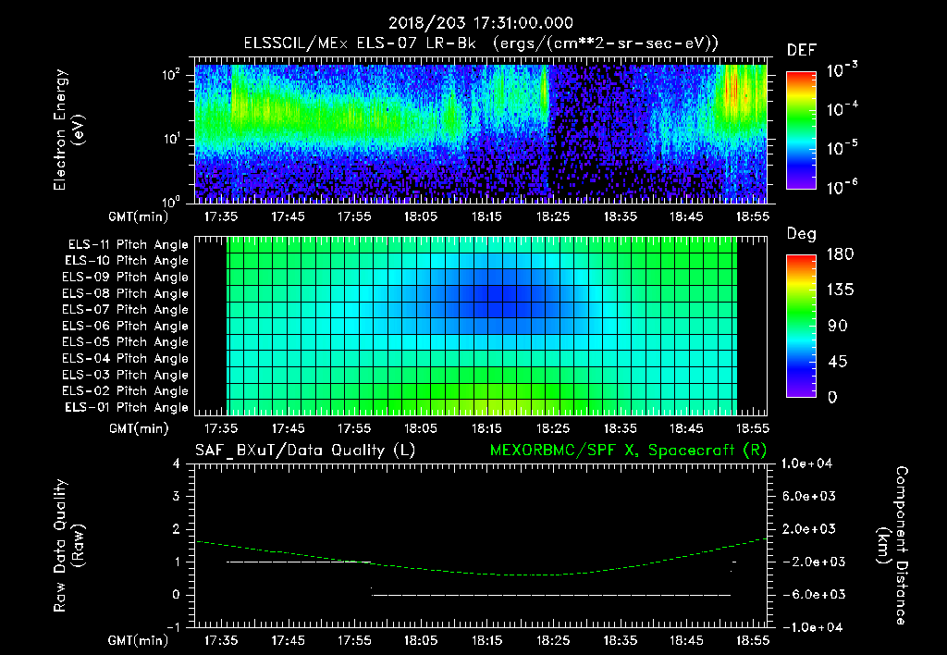Click the 1.0e+04 right-axis tick label
The width and height of the screenshot is (947, 655).
coord(806,463)
